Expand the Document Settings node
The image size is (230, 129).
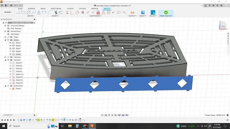click(5, 26)
